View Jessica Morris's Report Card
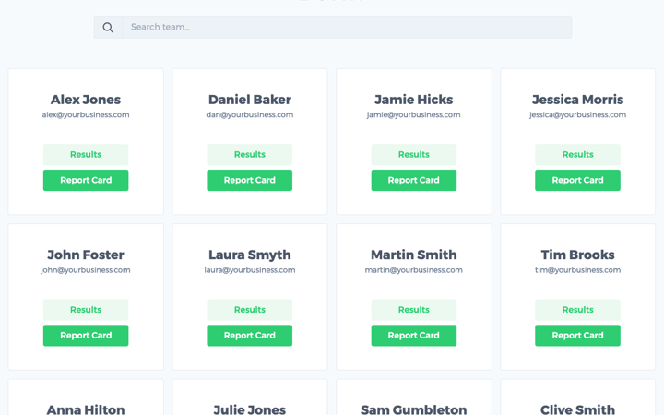This screenshot has height=415, width=664. (x=577, y=181)
